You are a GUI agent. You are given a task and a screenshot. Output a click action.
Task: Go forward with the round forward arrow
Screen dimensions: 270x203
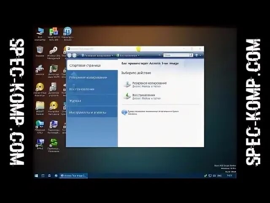click(x=74, y=55)
